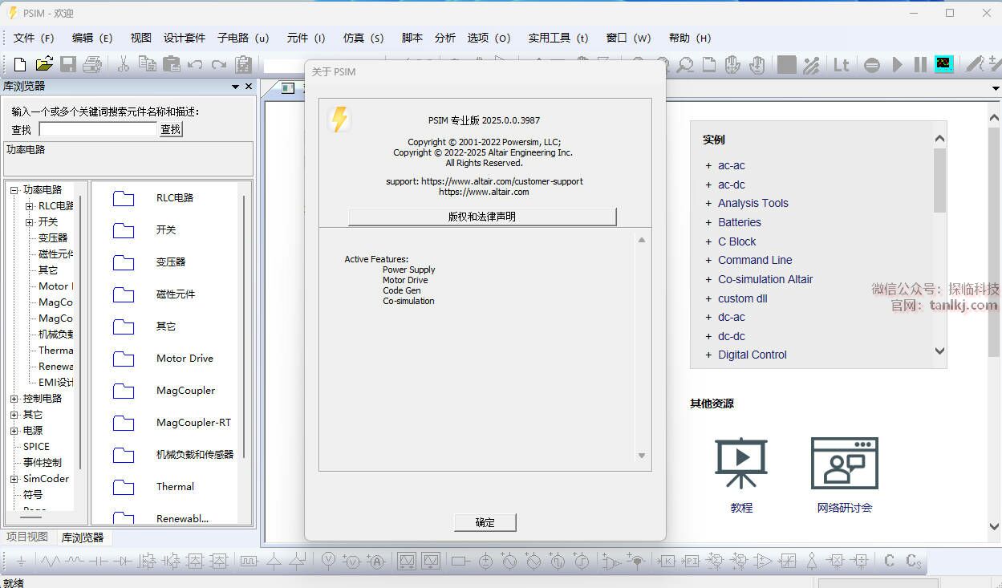Close the 库浏览器 panel

[249, 87]
